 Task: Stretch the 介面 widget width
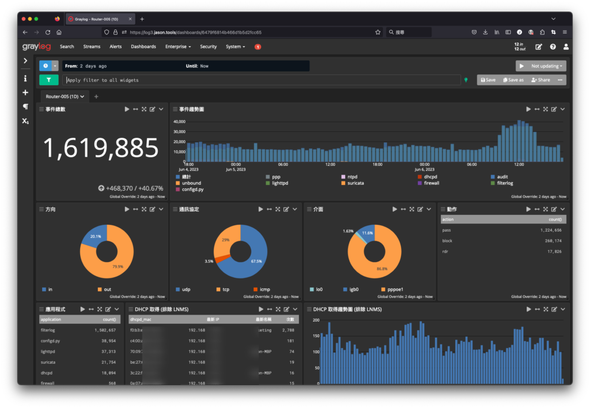point(403,209)
